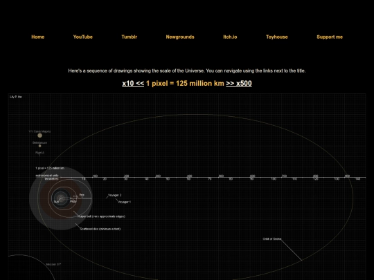Image resolution: width=374 pixels, height=280 pixels.
Task: Click the 'Eris' label in the diagram
Action: (82, 195)
